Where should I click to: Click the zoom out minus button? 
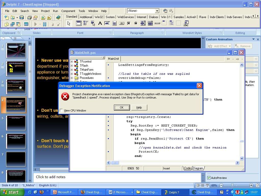(221, 185)
